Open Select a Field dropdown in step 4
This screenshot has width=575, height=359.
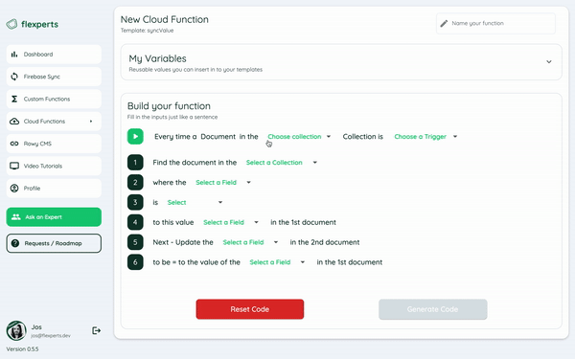[x=231, y=222]
